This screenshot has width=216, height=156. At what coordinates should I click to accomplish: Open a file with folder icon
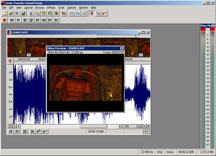pyautogui.click(x=10, y=13)
